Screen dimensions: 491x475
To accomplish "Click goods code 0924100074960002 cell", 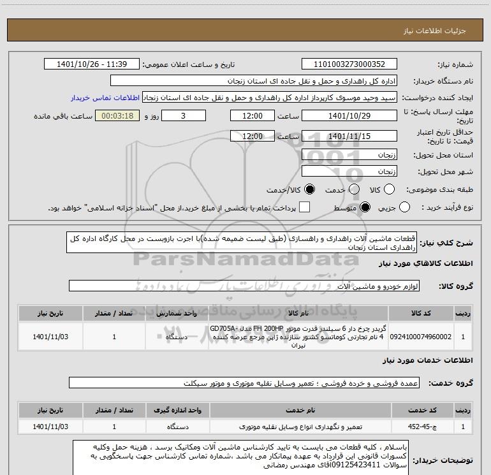I will coord(421,337).
